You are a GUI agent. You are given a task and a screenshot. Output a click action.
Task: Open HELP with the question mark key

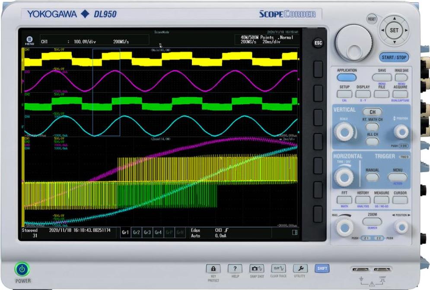click(x=235, y=269)
